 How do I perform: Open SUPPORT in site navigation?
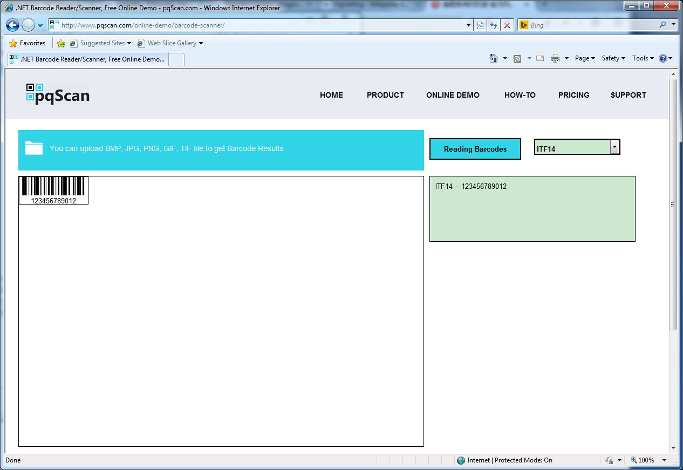pyautogui.click(x=629, y=95)
